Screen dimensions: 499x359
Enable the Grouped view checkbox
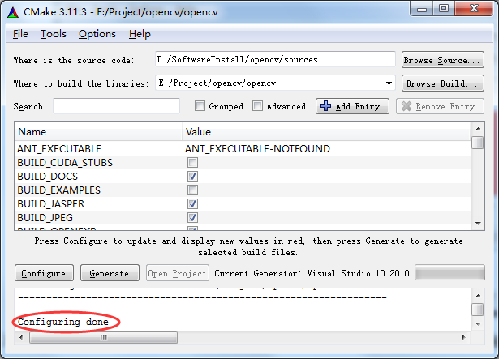tap(200, 106)
